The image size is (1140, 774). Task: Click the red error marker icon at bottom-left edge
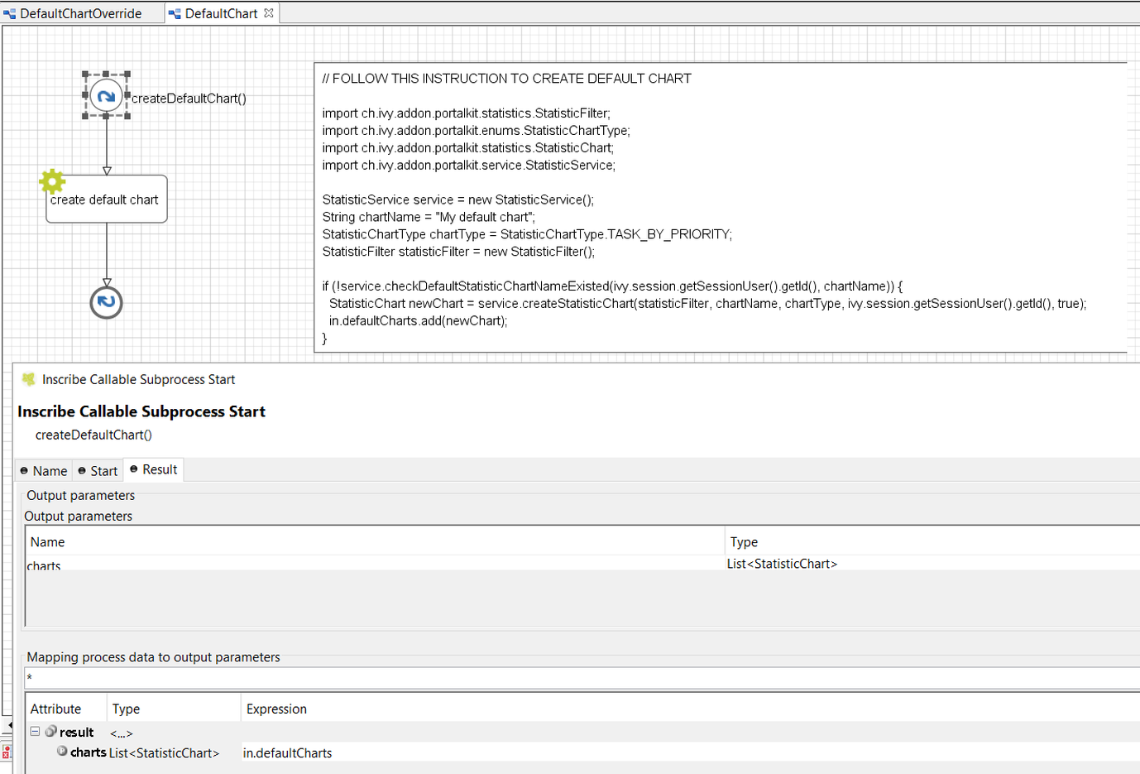pos(6,752)
